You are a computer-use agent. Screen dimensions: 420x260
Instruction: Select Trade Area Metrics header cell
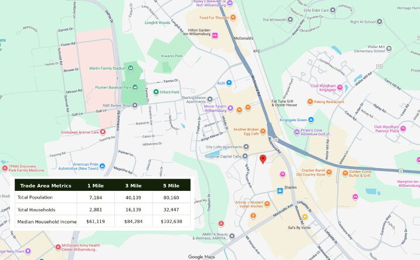point(46,186)
